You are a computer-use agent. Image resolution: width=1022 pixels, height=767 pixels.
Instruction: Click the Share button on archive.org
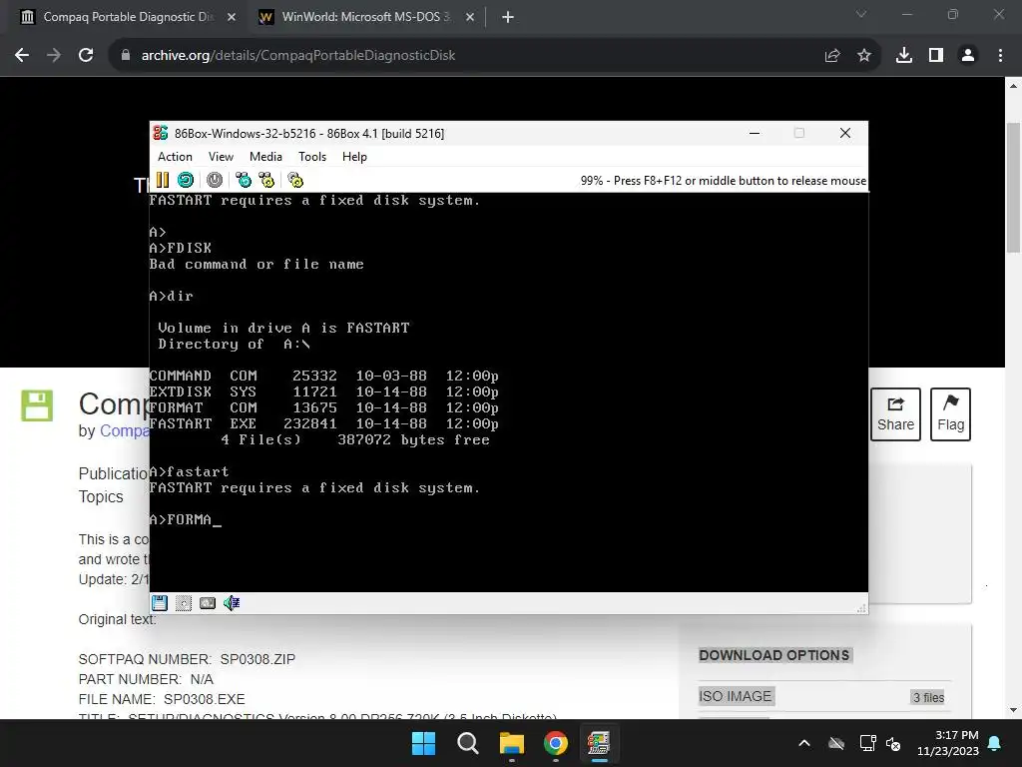(x=895, y=414)
